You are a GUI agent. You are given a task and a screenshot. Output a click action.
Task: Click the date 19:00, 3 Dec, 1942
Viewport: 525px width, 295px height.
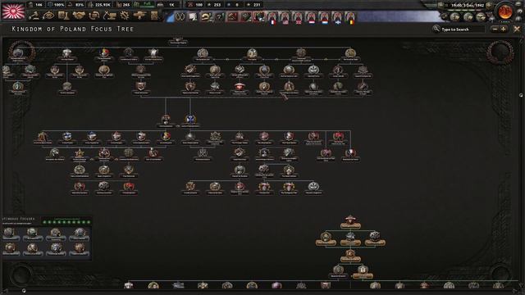(x=468, y=6)
